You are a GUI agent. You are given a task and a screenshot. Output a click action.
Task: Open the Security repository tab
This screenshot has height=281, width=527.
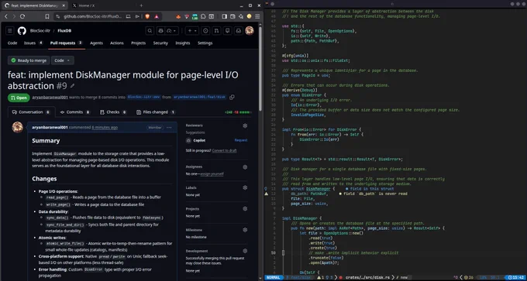tap(160, 43)
